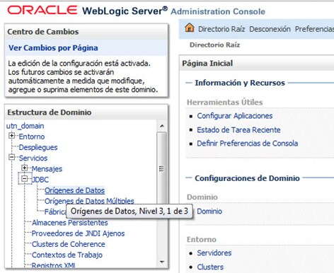334x273 pixels.
Task: Open Dominio configuration link
Action: 209,211
